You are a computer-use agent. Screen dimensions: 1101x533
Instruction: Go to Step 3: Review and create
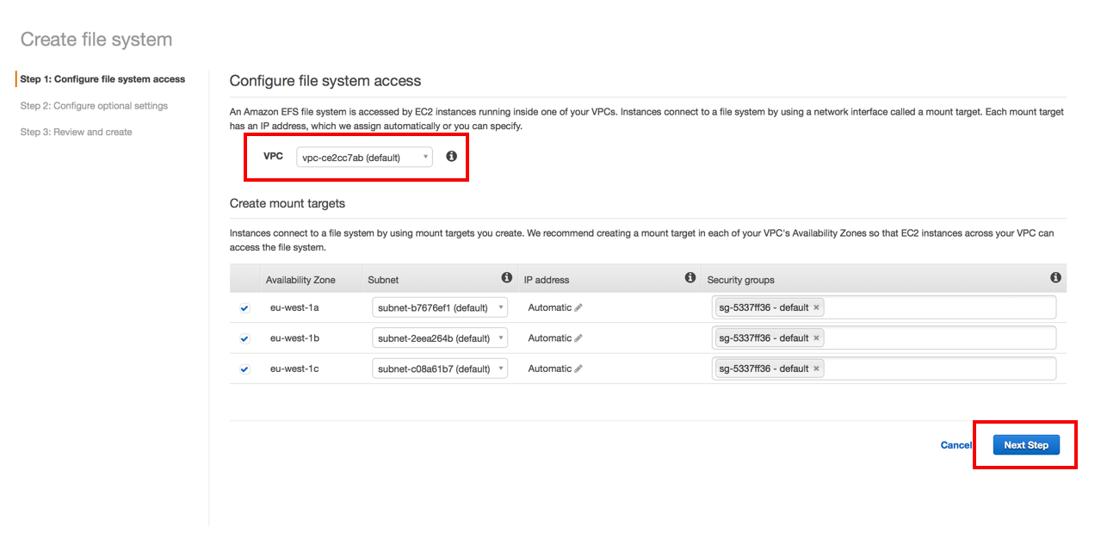[x=76, y=132]
